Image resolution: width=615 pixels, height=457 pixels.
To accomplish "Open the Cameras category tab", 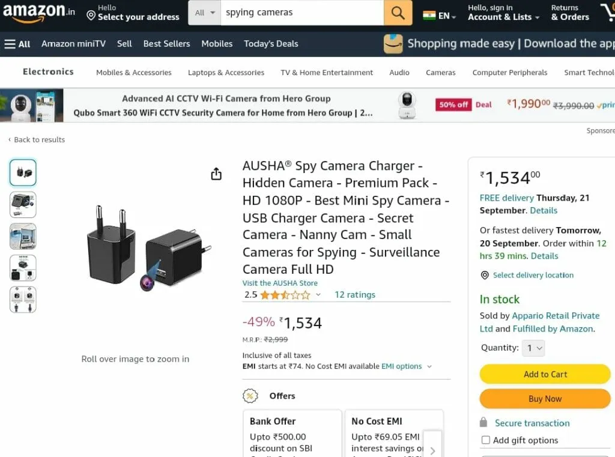I will click(x=440, y=73).
